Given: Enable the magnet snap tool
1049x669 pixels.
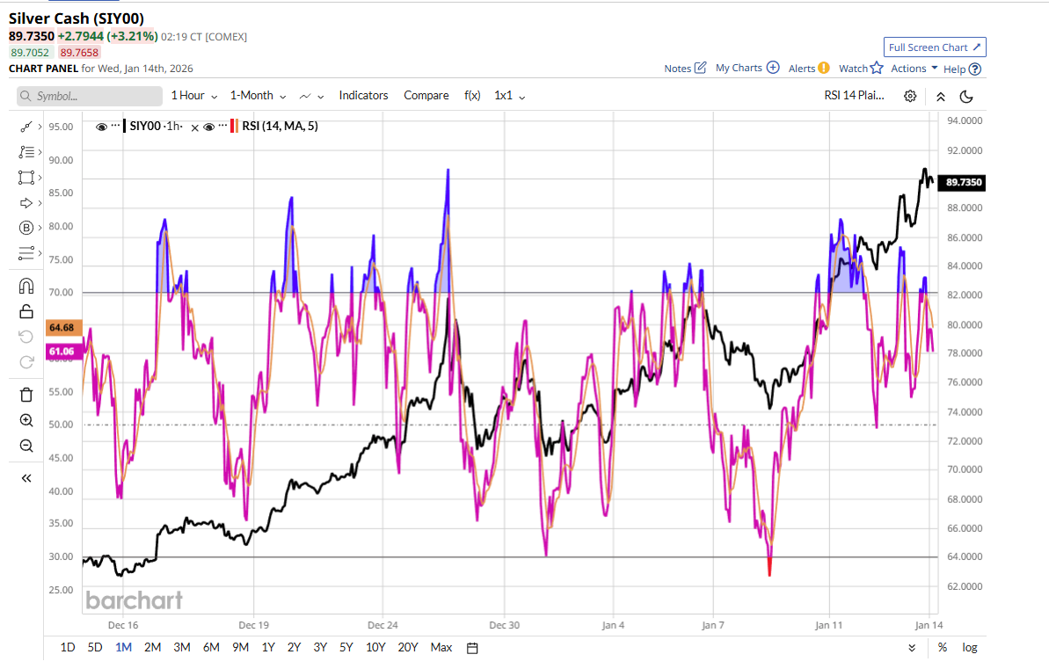Looking at the screenshot, I should click(x=25, y=286).
